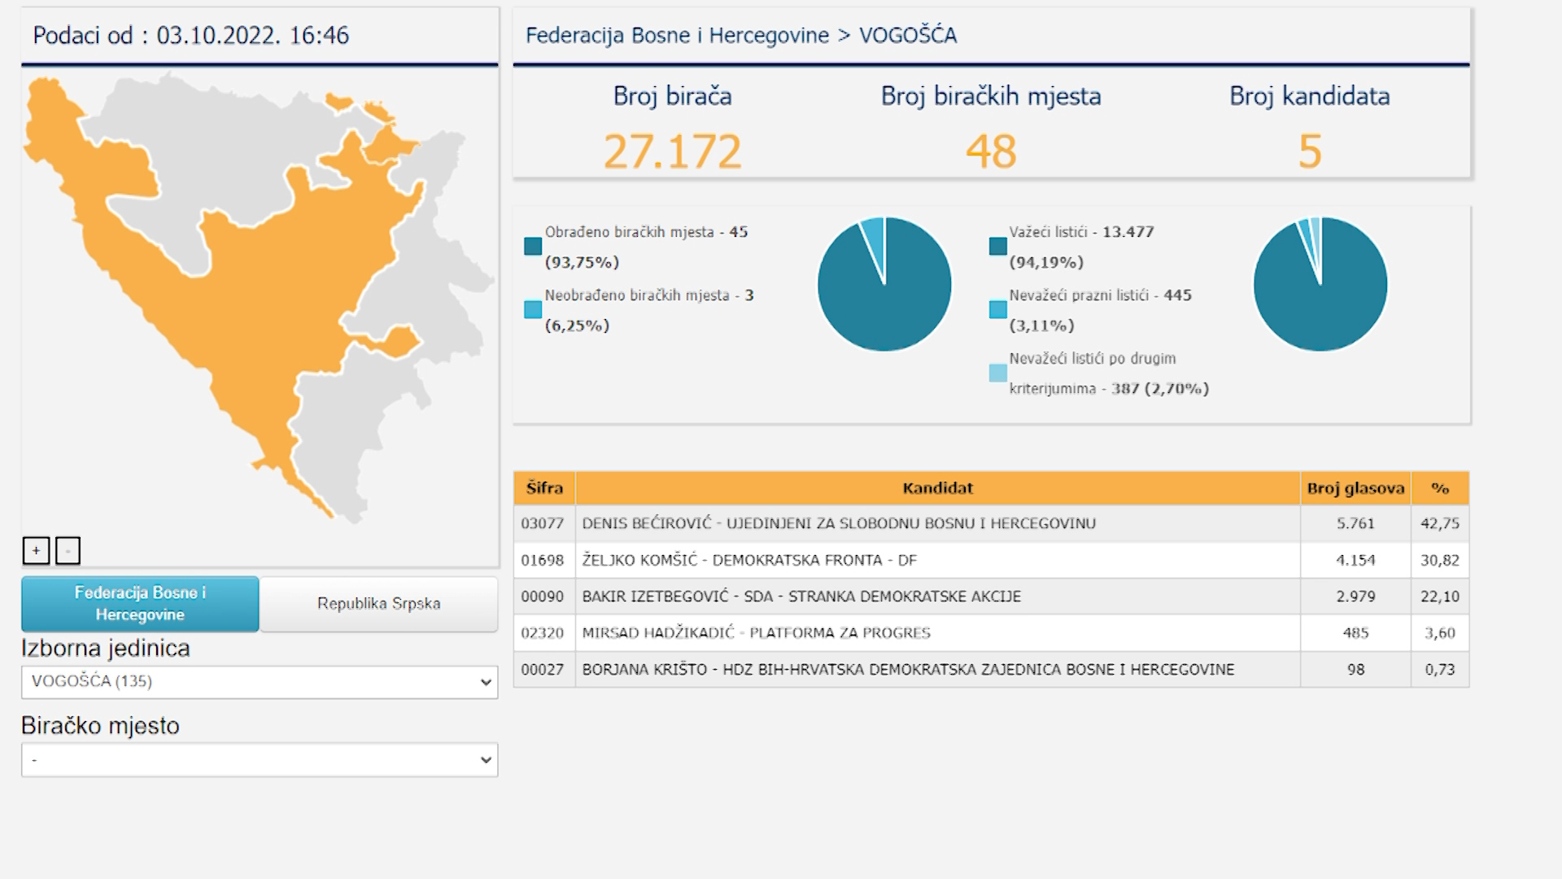
Task: Click the Broj glasova column header
Action: coord(1355,488)
